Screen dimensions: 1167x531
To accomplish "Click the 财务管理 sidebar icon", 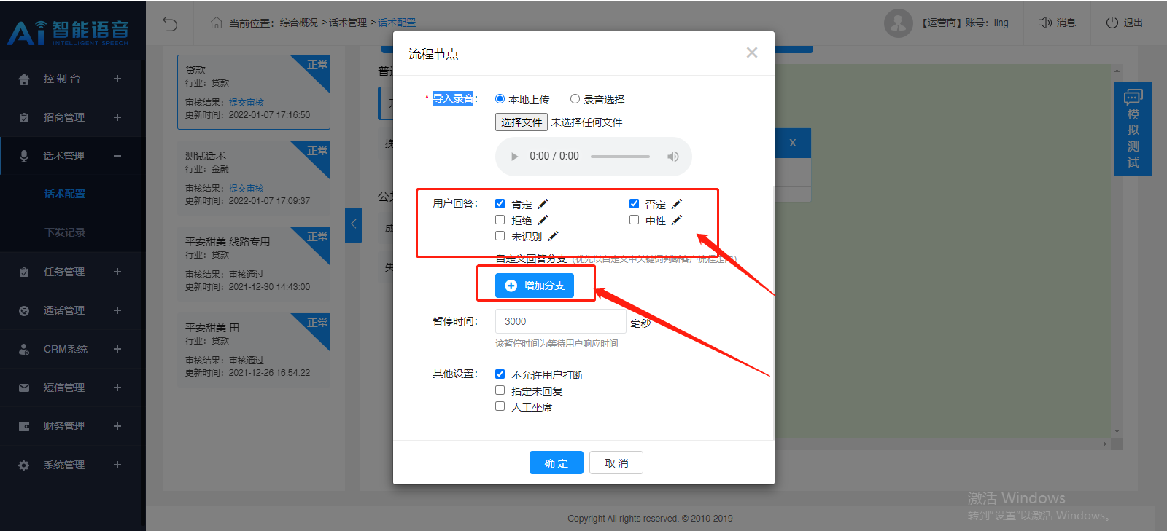I will (x=24, y=426).
